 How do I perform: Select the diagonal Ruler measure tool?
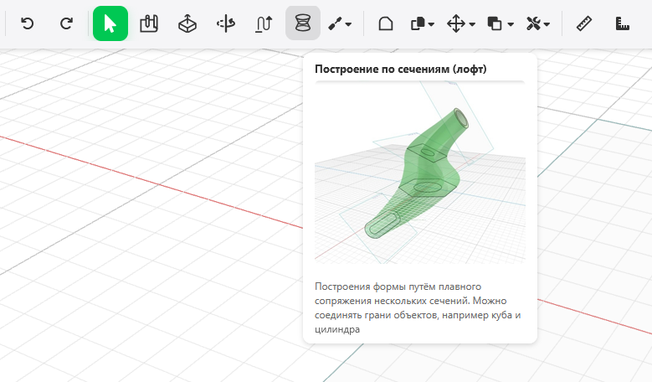(x=584, y=23)
